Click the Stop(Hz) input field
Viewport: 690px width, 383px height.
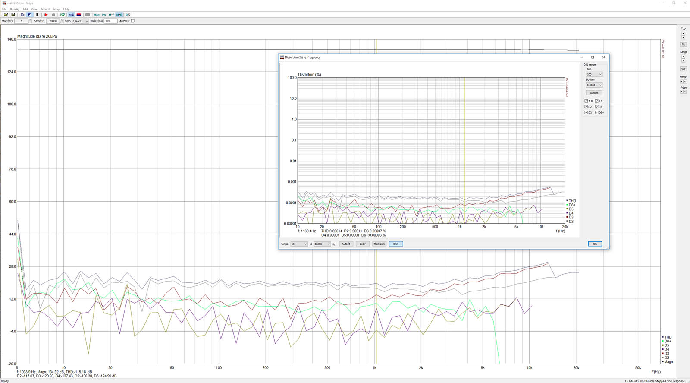pos(53,21)
